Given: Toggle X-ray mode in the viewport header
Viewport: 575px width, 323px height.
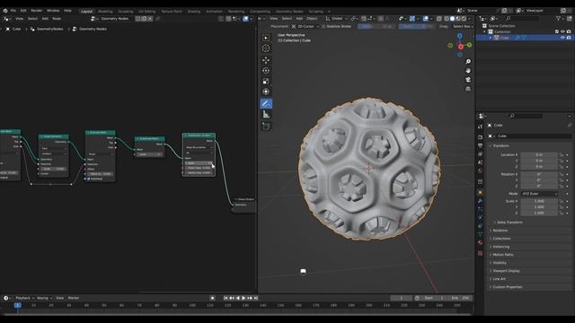Looking at the screenshot, I should pyautogui.click(x=439, y=19).
